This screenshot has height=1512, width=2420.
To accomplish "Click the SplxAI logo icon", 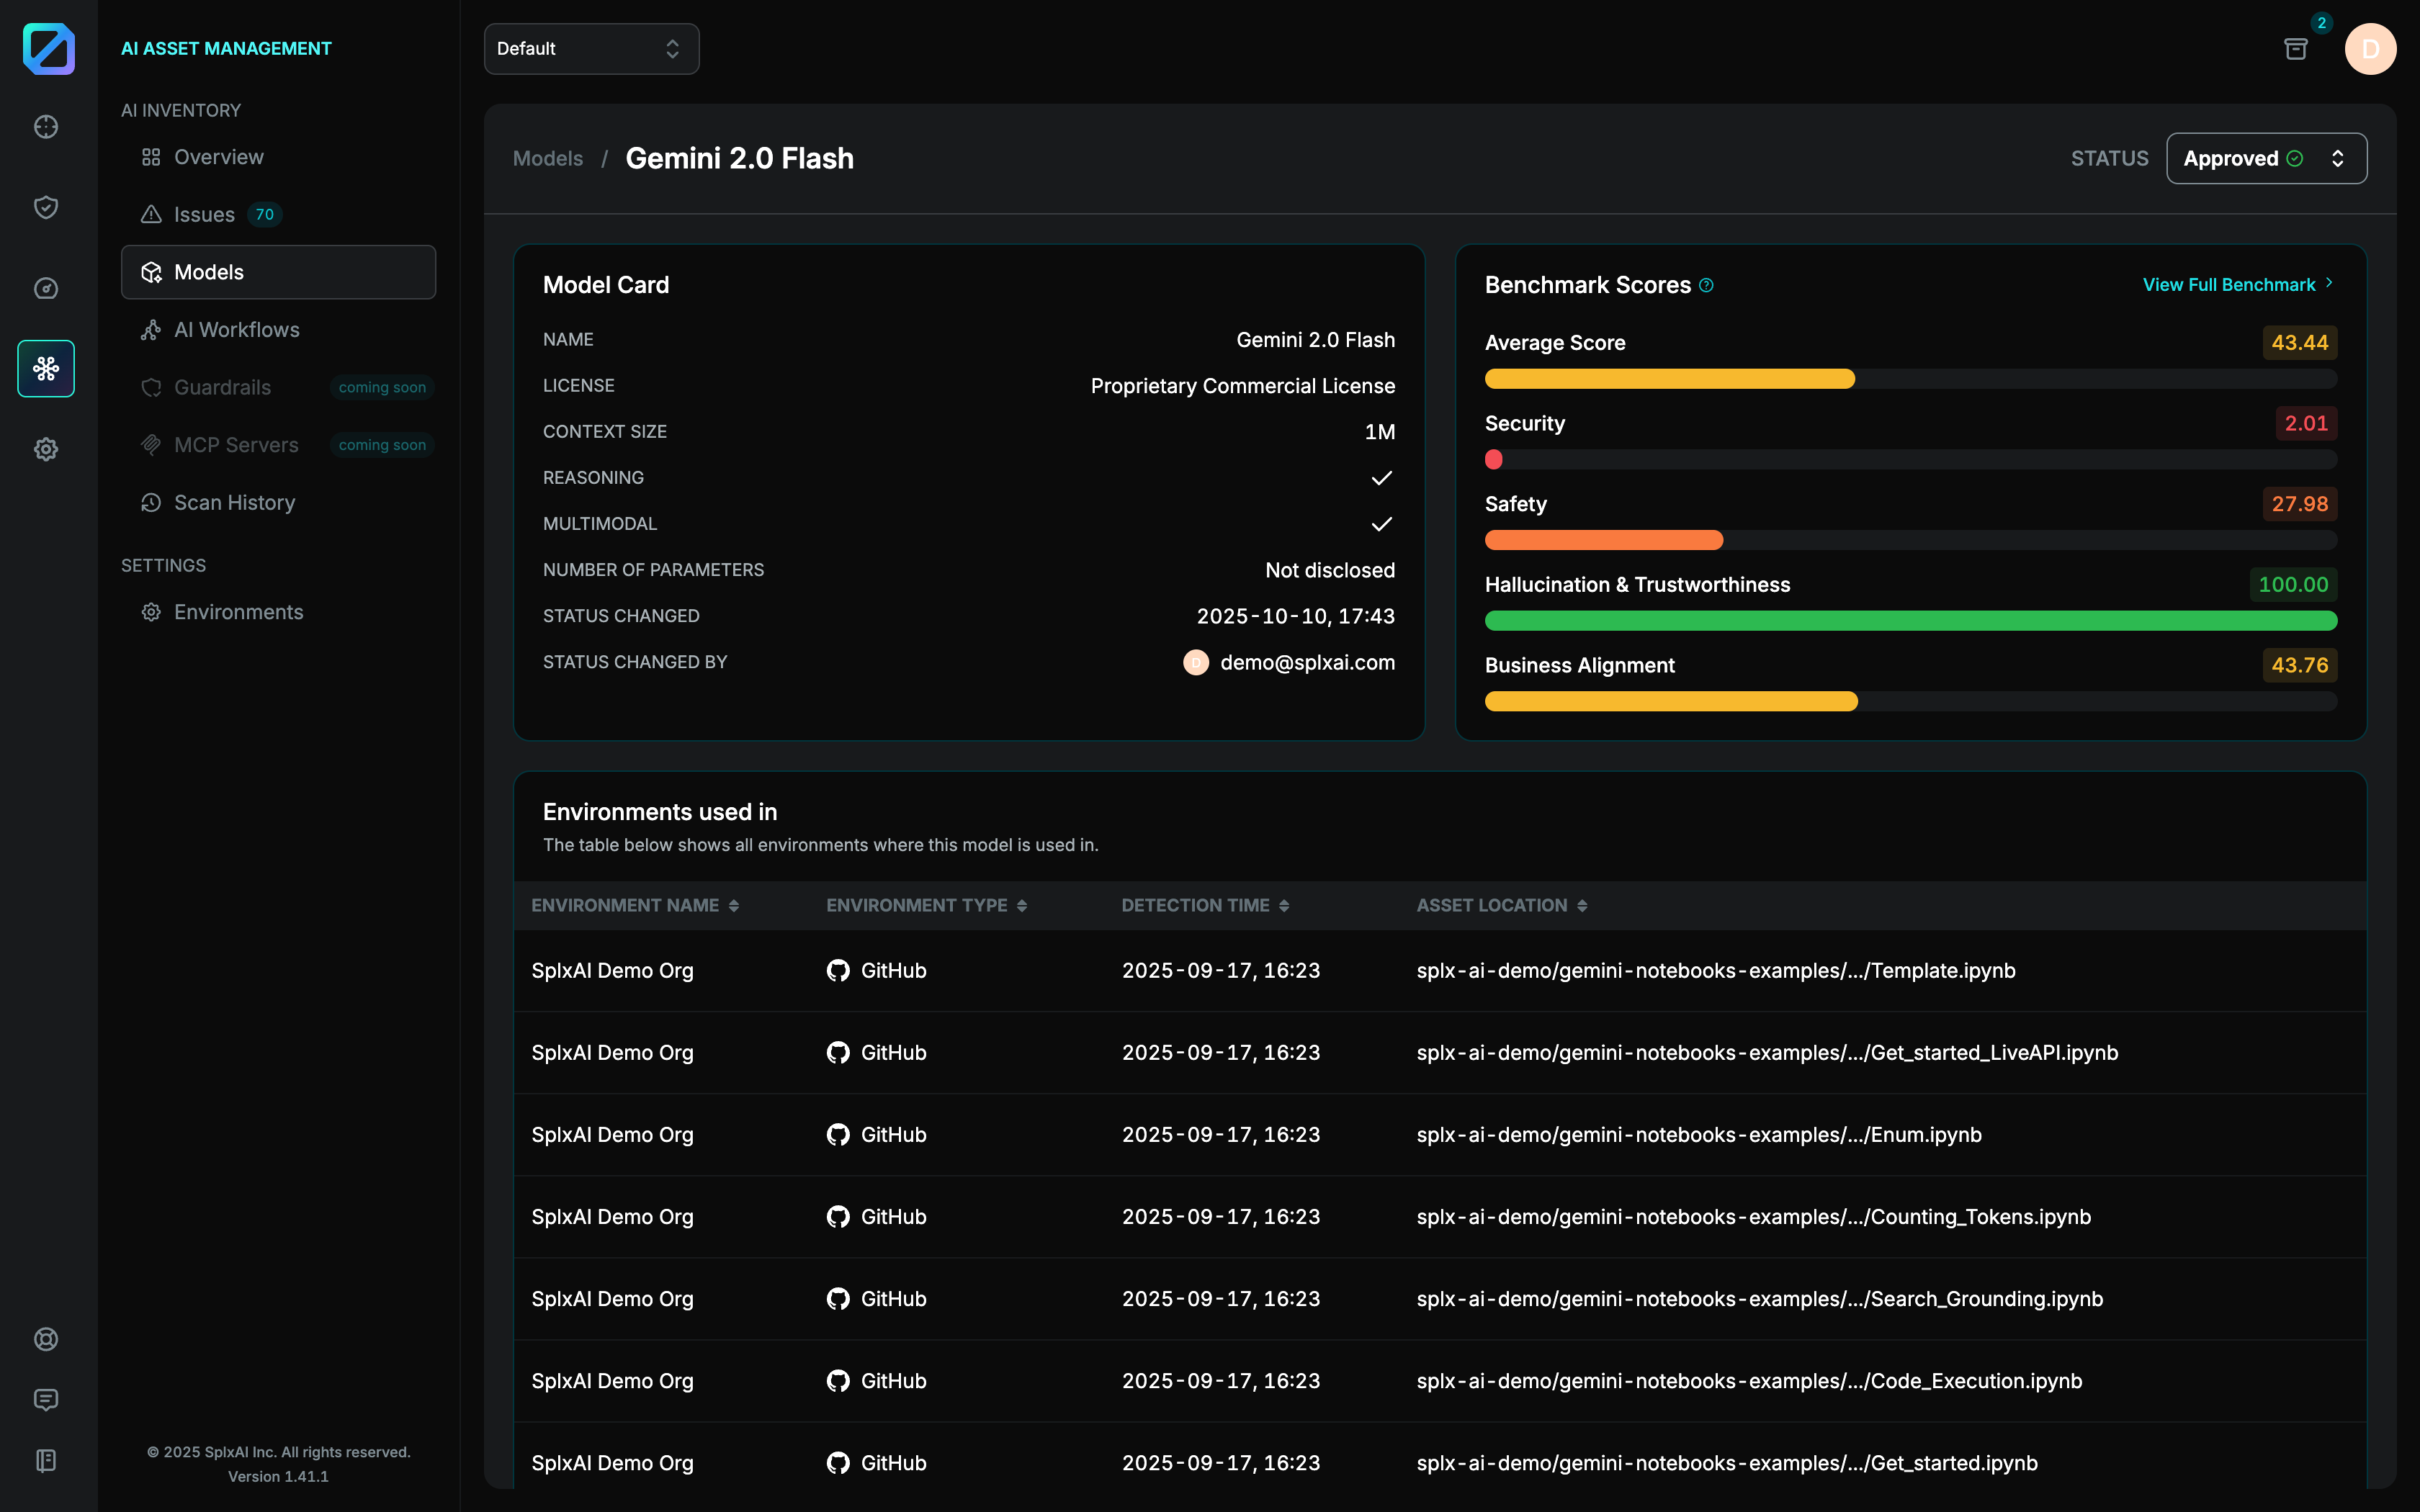I will click(48, 49).
